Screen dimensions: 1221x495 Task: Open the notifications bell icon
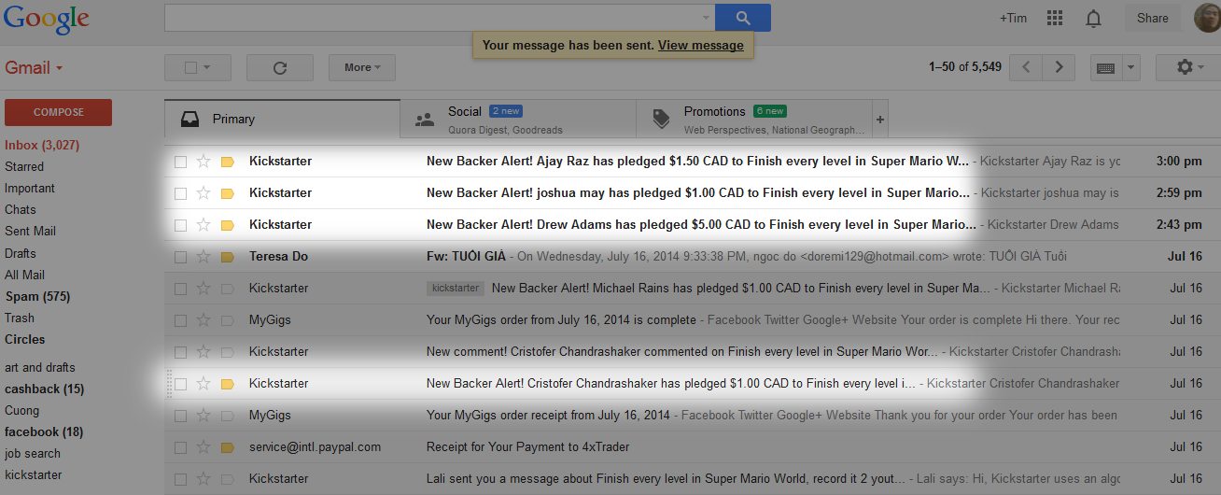[x=1093, y=18]
